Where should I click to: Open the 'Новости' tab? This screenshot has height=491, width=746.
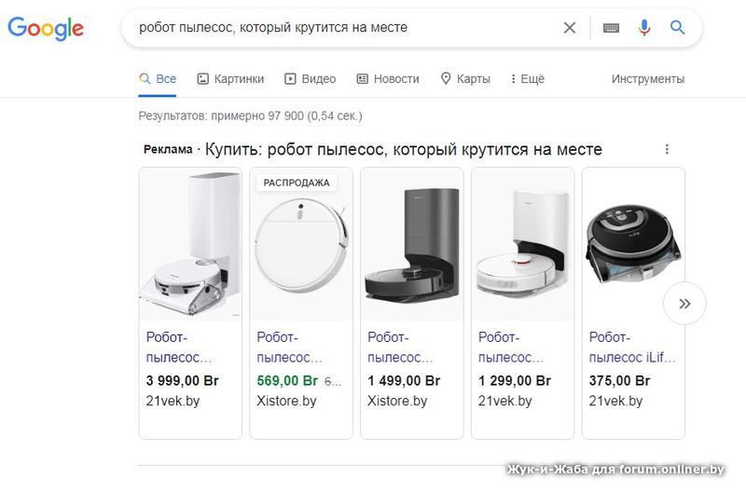point(388,79)
